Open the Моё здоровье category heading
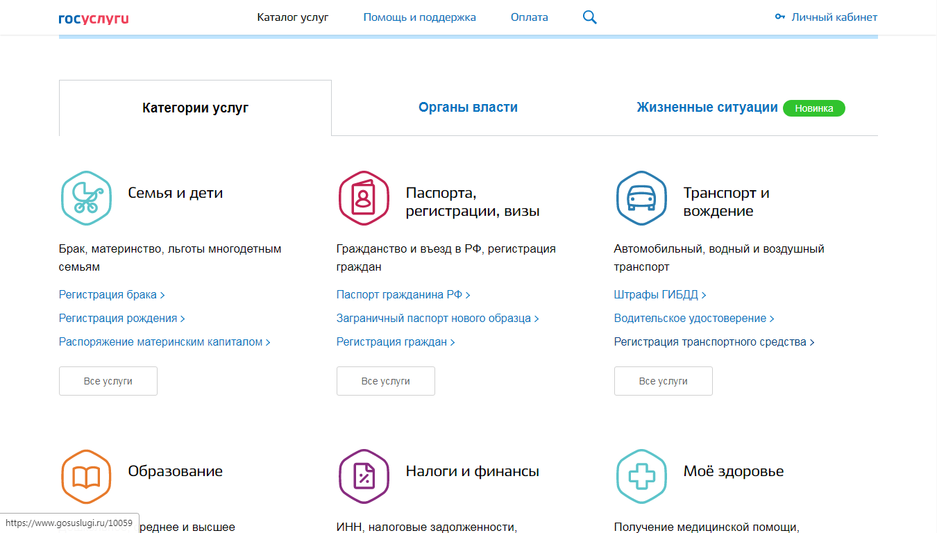 pyautogui.click(x=734, y=471)
